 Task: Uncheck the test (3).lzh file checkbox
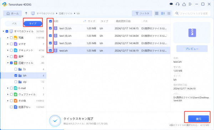pos(50,28)
